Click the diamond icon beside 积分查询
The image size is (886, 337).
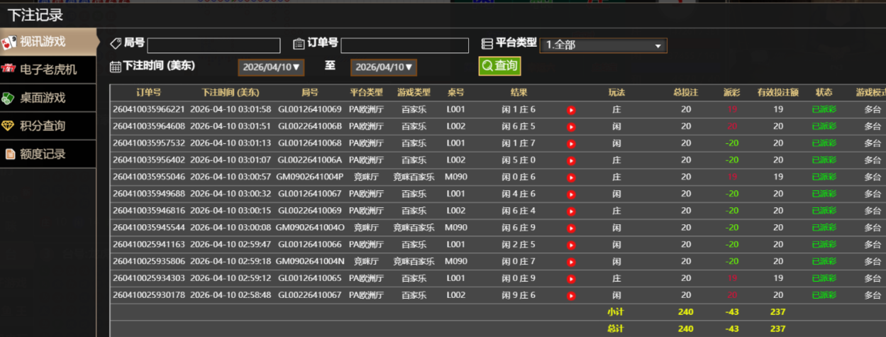[x=9, y=126]
